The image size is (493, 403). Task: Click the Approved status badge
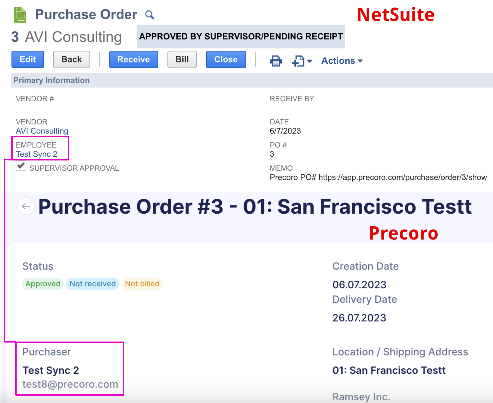click(43, 284)
